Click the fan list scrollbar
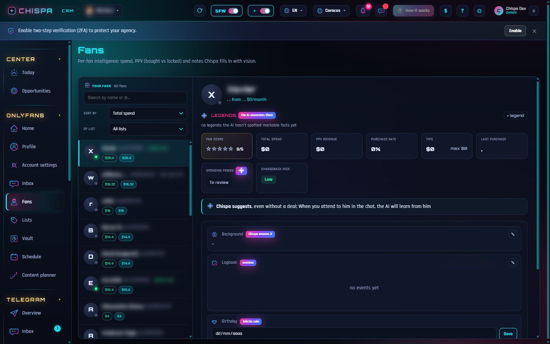This screenshot has width=550, height=344. (191, 180)
